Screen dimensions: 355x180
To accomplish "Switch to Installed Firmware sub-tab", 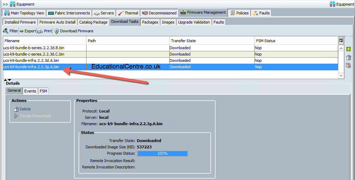I will click(x=20, y=22).
